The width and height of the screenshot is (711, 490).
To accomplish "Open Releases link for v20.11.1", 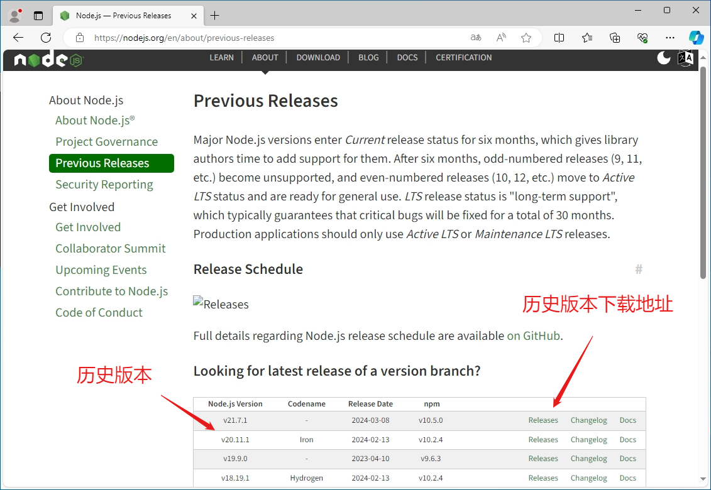I will click(x=543, y=440).
